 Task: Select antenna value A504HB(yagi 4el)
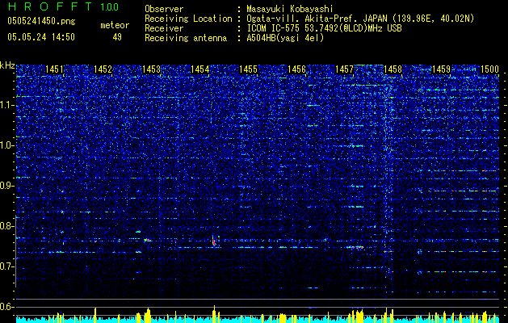[285, 38]
